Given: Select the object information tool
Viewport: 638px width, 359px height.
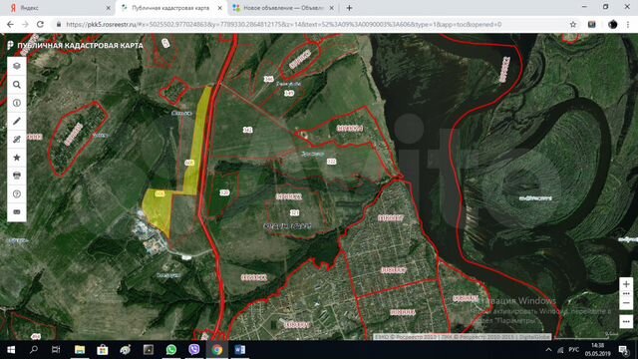Looking at the screenshot, I should [17, 103].
